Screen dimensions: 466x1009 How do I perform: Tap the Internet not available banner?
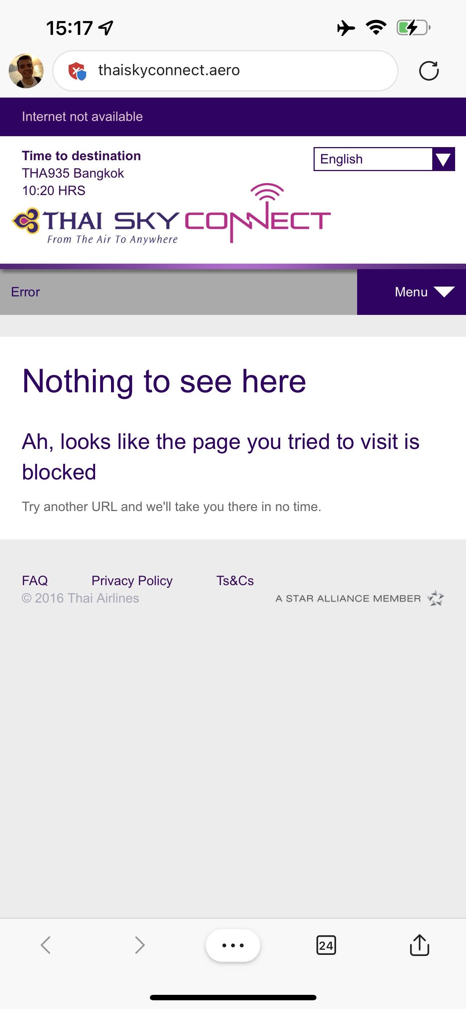(82, 117)
